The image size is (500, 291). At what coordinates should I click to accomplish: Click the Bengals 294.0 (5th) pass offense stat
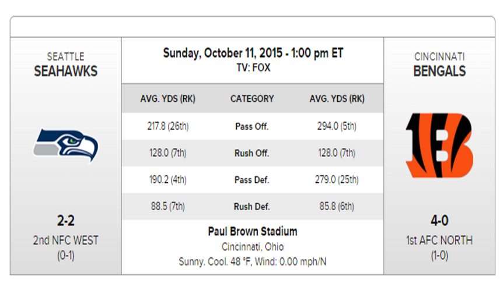coord(337,126)
